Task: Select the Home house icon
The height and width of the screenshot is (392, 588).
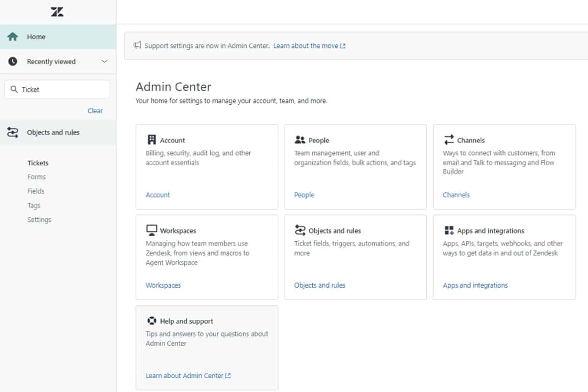Action: pyautogui.click(x=12, y=36)
